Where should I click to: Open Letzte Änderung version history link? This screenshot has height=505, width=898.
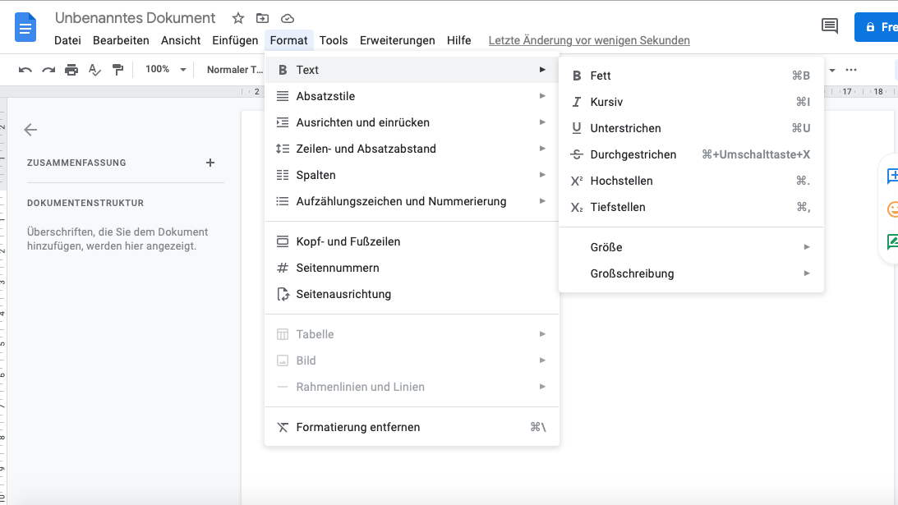(x=589, y=40)
